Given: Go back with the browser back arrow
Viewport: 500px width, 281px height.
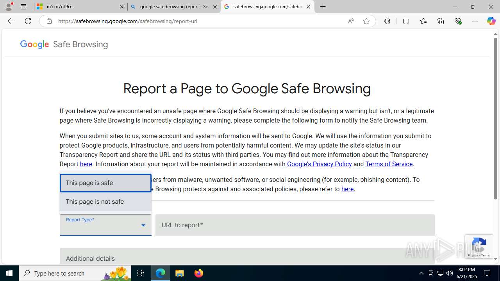Looking at the screenshot, I should 11,21.
